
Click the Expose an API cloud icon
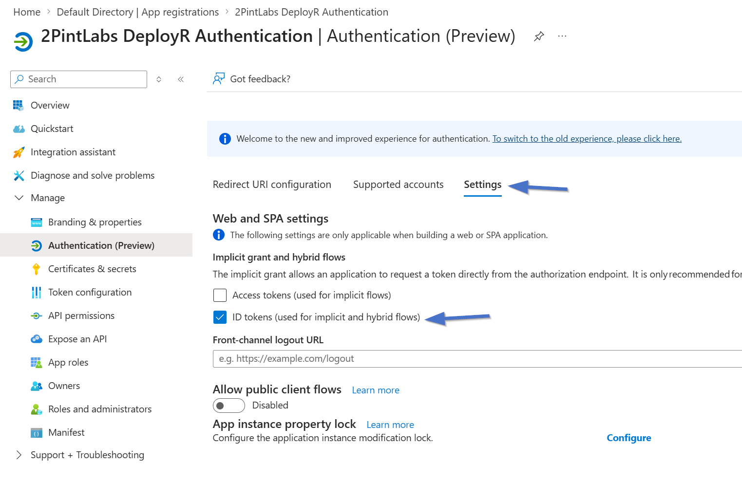click(x=37, y=339)
